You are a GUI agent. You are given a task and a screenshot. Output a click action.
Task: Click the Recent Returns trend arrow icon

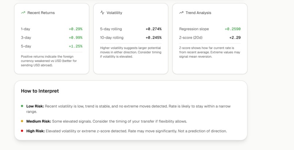23,13
